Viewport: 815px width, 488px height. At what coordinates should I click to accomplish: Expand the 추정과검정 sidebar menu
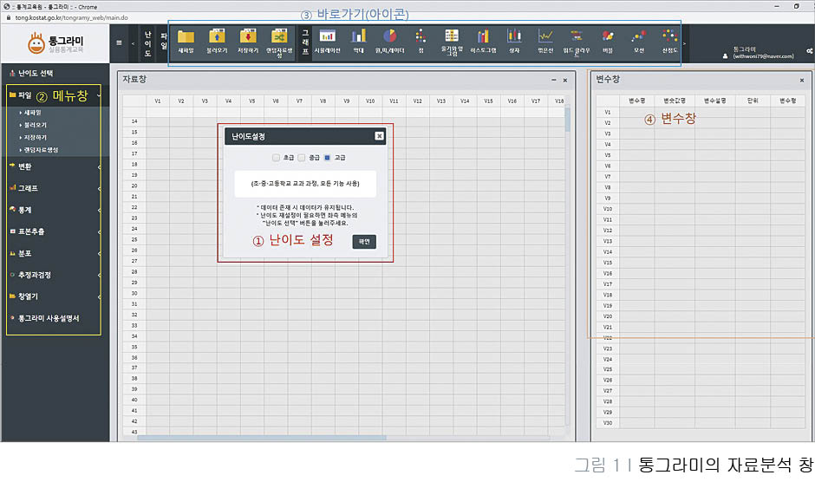(55, 275)
